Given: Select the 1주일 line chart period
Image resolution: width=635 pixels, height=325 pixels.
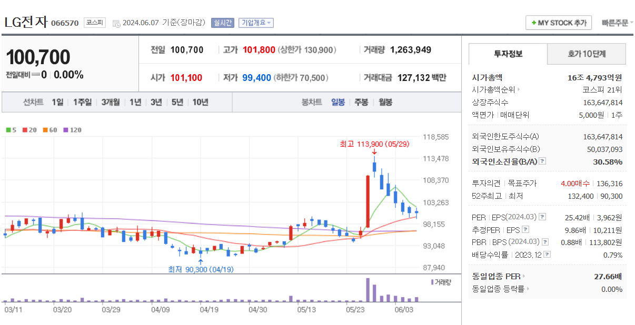Looking at the screenshot, I should (x=82, y=102).
